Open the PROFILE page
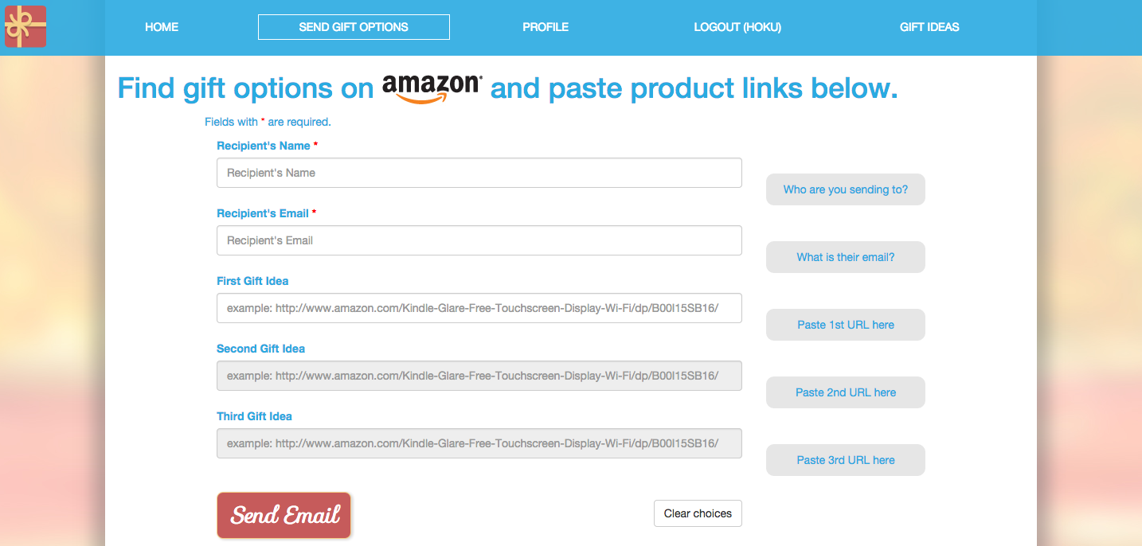The height and width of the screenshot is (546, 1142). point(546,27)
